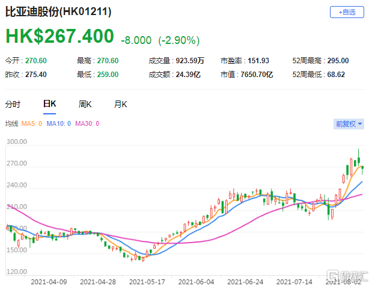The image size is (372, 286).
Task: Click the 2021-06-24 date axis label
Action: tap(245, 282)
